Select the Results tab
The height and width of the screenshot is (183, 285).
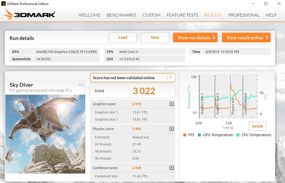[x=213, y=15]
